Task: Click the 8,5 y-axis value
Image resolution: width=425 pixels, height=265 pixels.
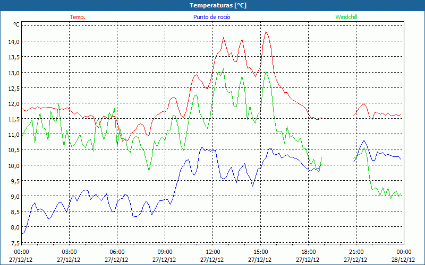Action: (x=15, y=212)
